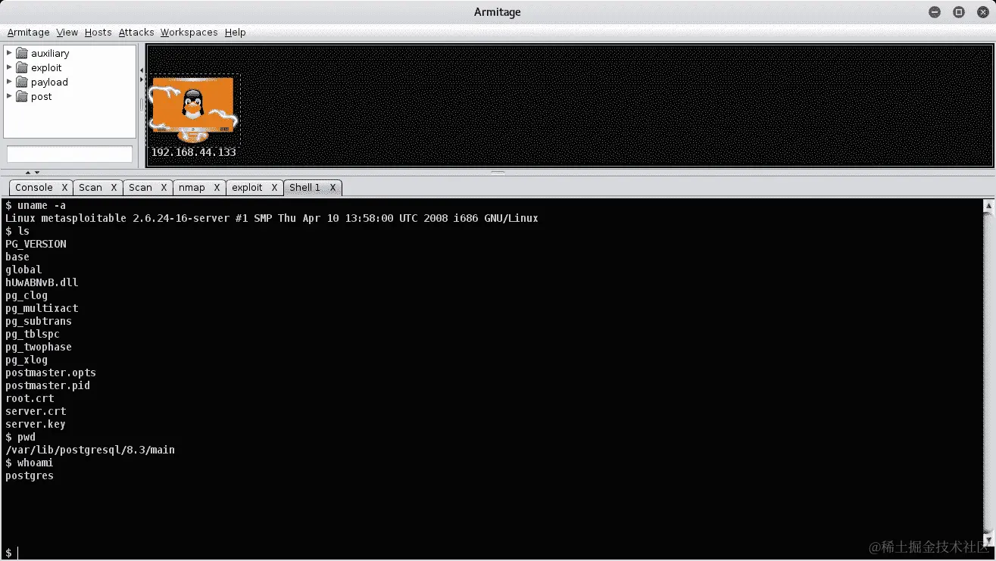This screenshot has height=561, width=996.
Task: Close the nmap tab
Action: click(x=217, y=187)
